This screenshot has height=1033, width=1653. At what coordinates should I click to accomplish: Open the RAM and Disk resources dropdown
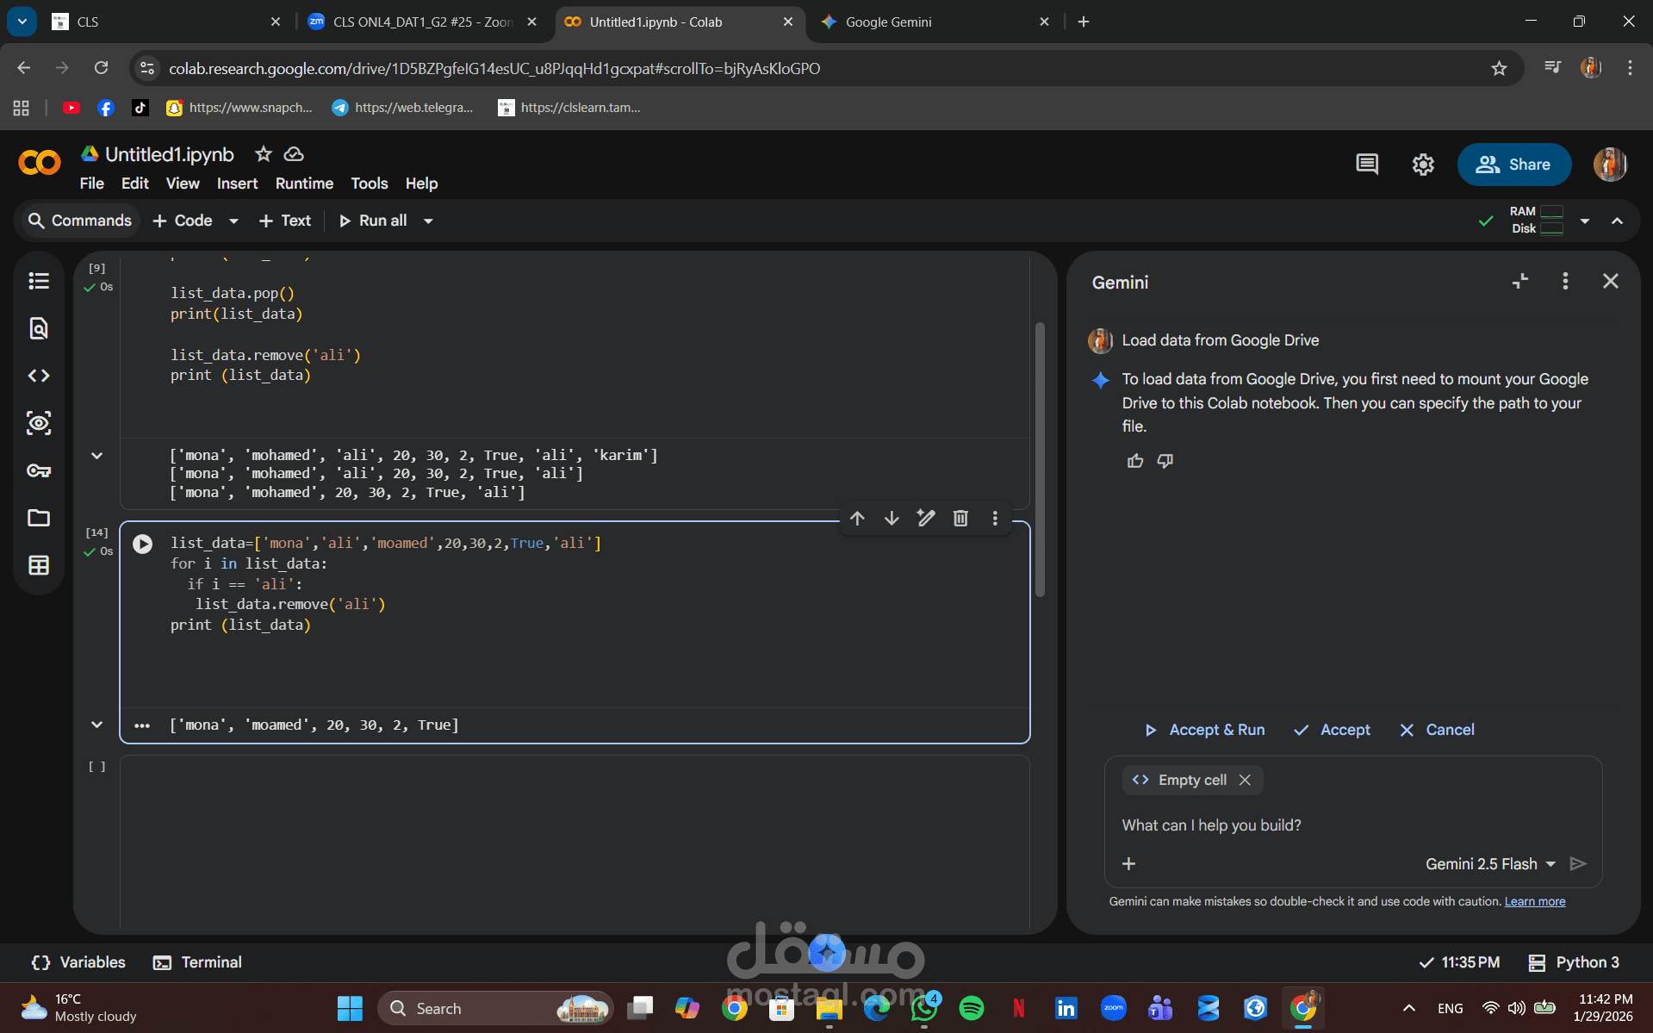pyautogui.click(x=1585, y=221)
